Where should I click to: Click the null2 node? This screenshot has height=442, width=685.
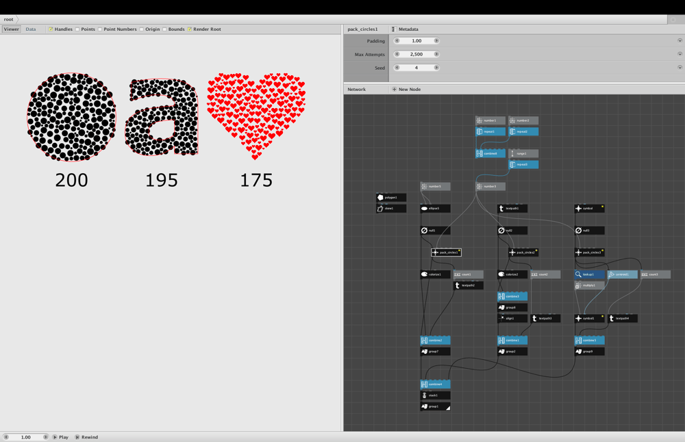click(x=512, y=231)
